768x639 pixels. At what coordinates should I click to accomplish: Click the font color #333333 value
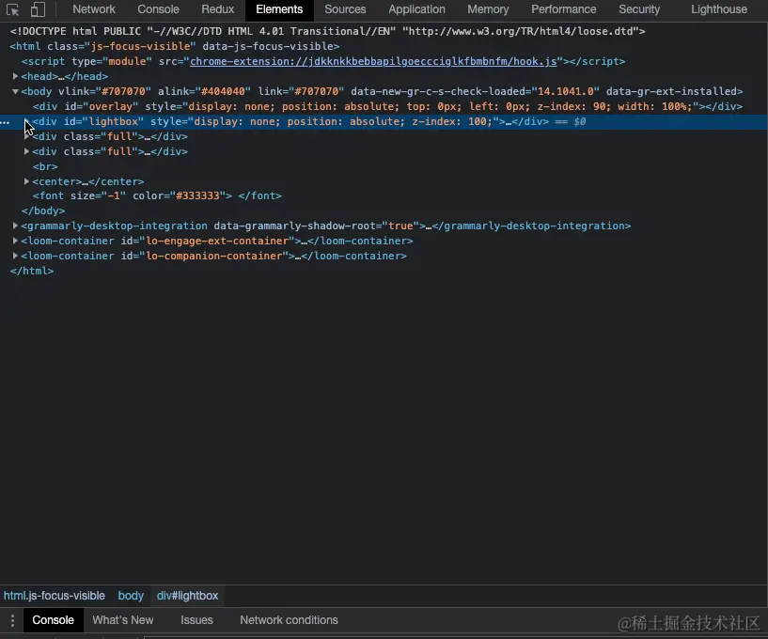click(x=197, y=195)
